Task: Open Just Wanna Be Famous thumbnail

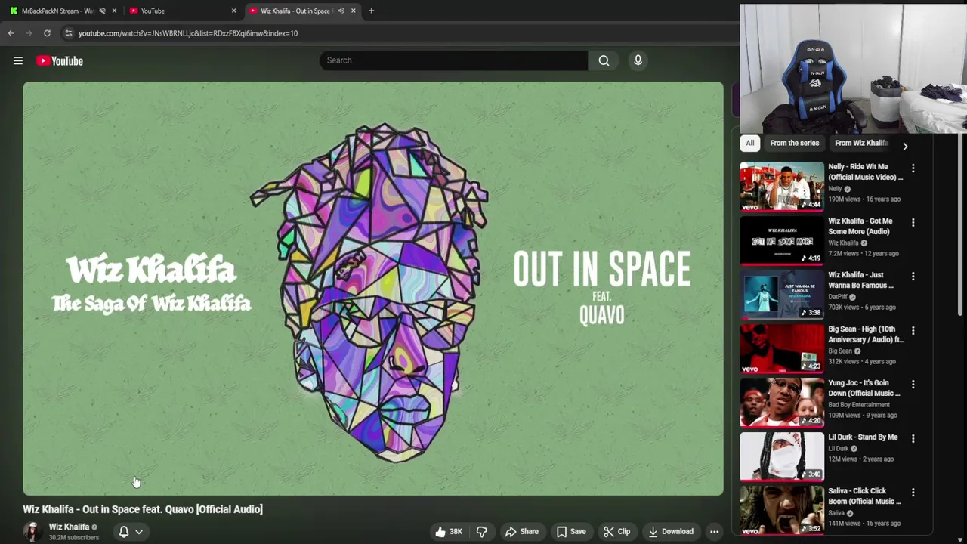Action: click(x=782, y=294)
